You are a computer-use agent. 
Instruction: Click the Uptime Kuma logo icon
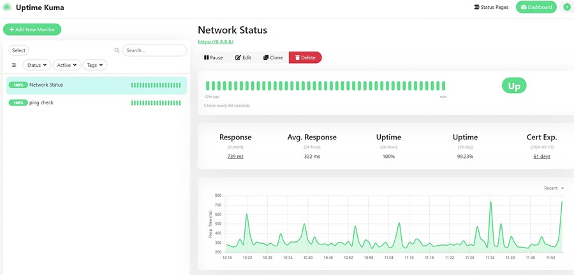[7, 8]
